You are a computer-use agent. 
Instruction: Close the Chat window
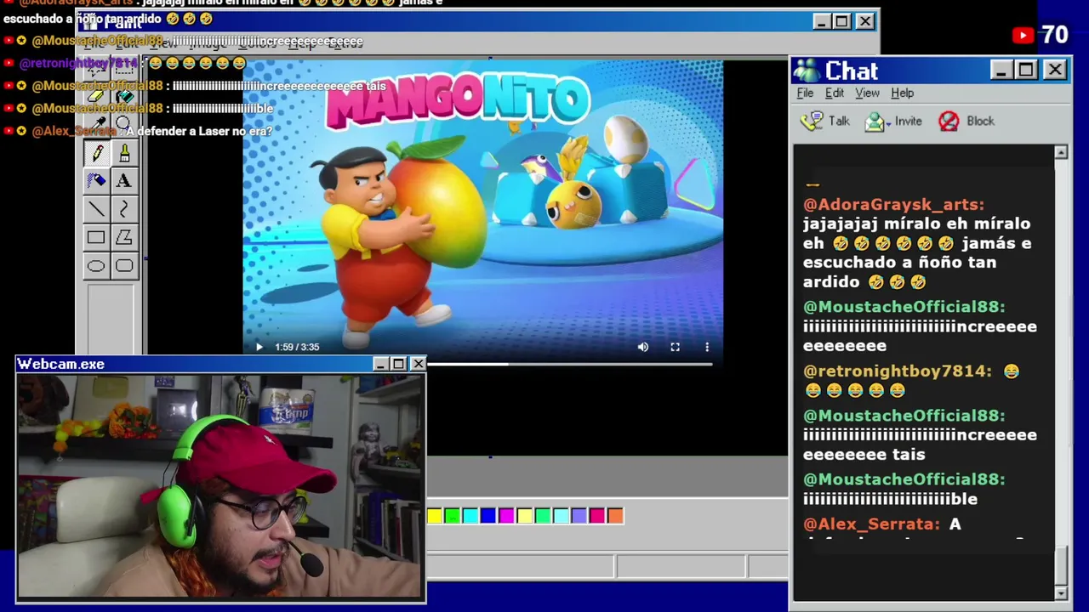pyautogui.click(x=1055, y=70)
